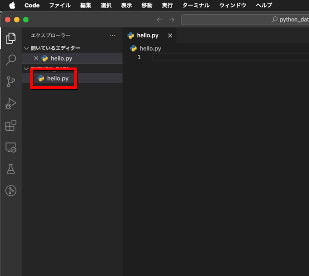
Task: Collapse the open editors section
Action: (26, 48)
